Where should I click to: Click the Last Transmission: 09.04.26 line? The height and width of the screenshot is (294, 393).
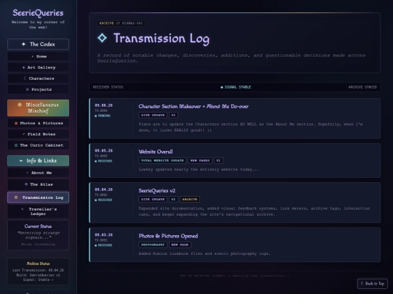[38, 270]
